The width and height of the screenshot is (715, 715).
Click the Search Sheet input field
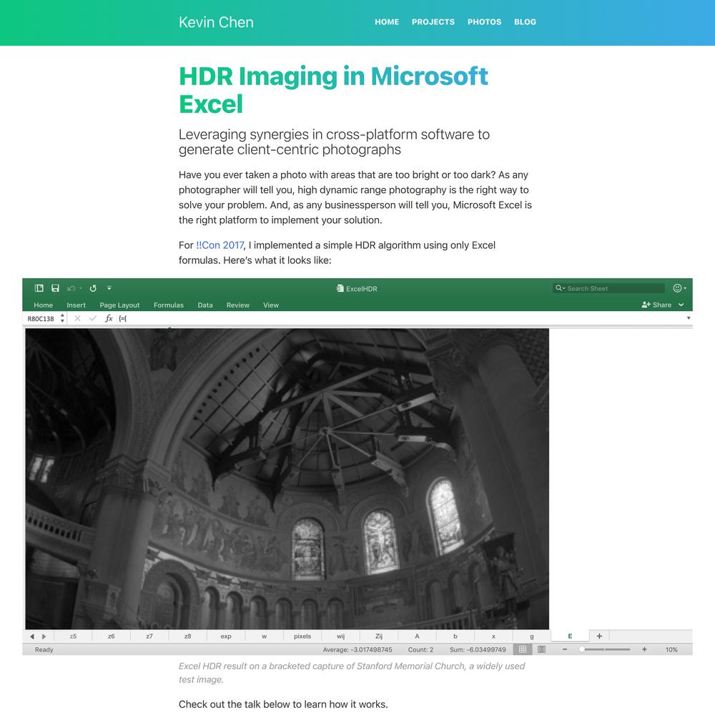click(608, 288)
